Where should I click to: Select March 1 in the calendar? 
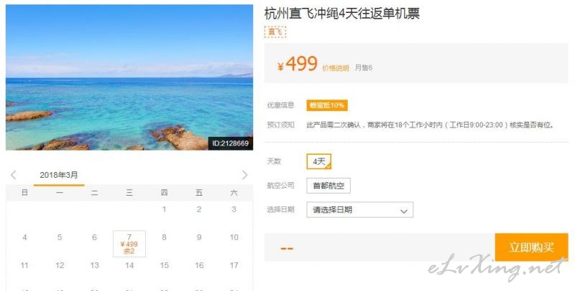(x=165, y=209)
